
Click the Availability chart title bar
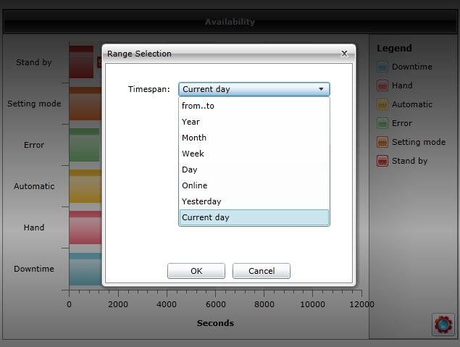(230, 22)
